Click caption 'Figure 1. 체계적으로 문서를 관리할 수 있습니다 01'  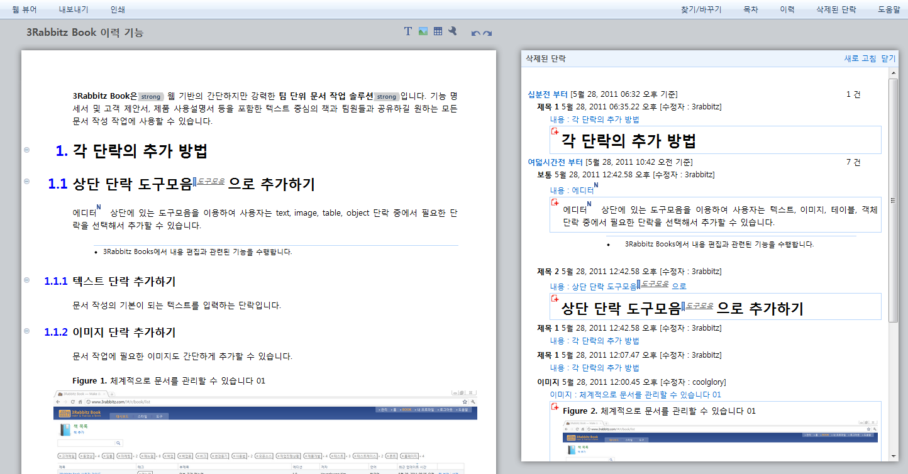coord(169,381)
